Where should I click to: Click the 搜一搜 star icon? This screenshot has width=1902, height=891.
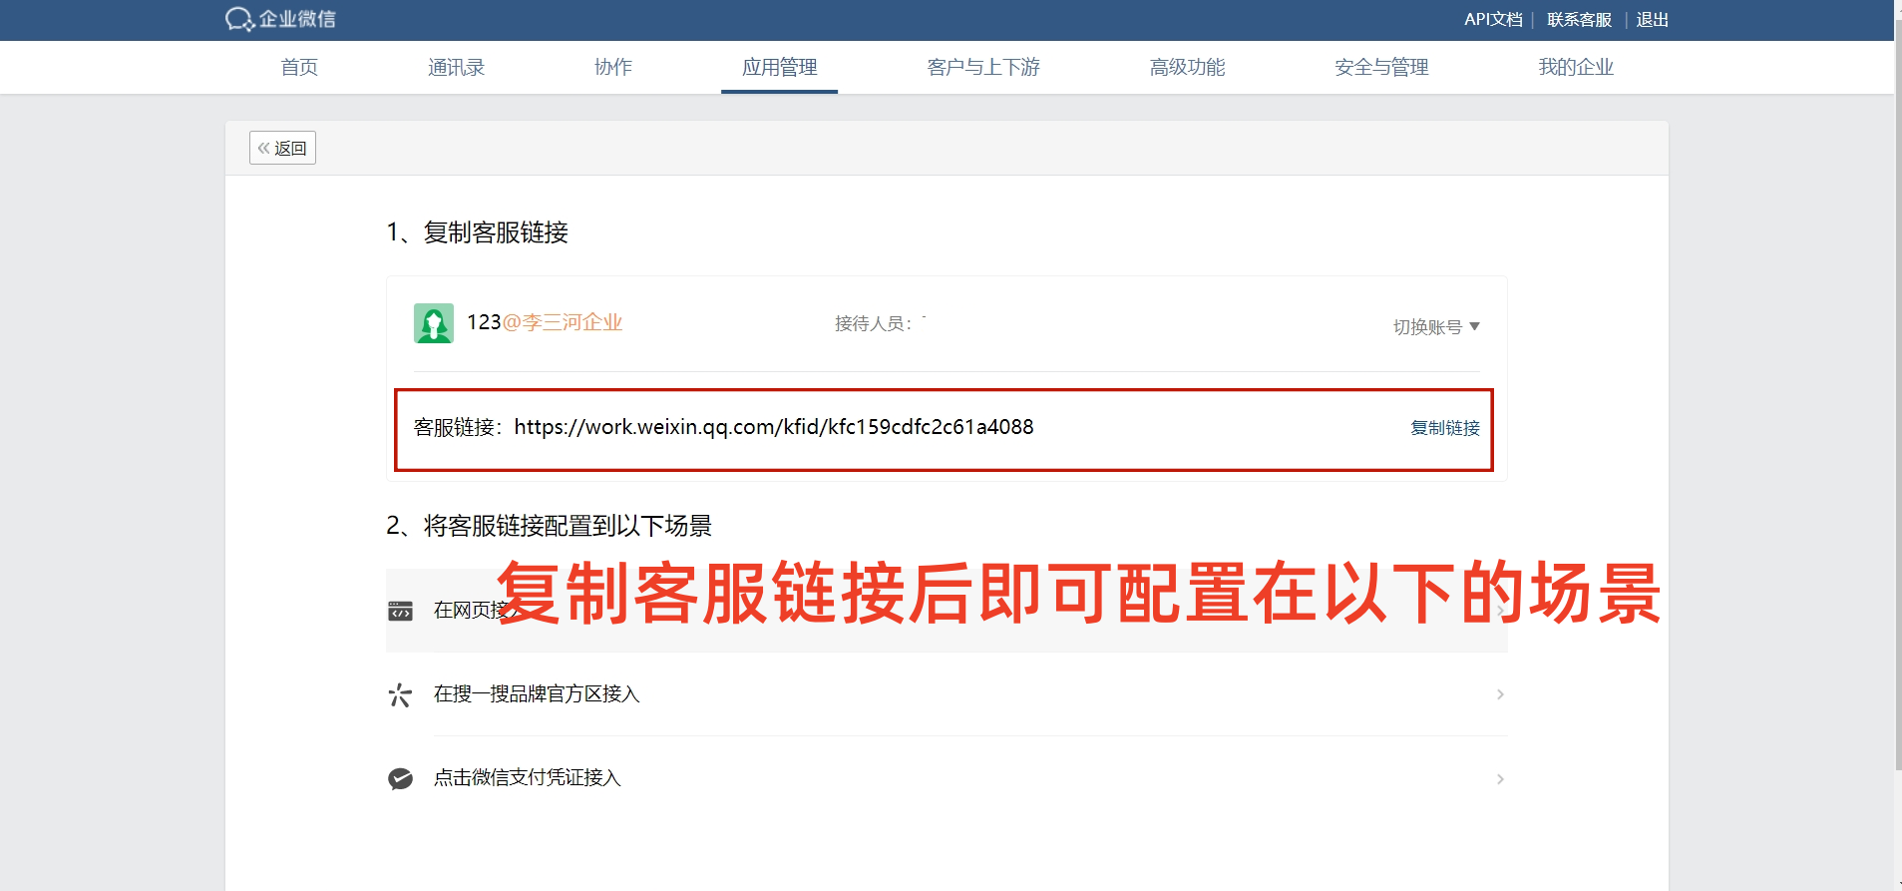[400, 694]
